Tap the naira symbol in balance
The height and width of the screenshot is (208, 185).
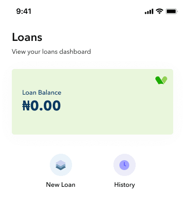click(x=26, y=105)
